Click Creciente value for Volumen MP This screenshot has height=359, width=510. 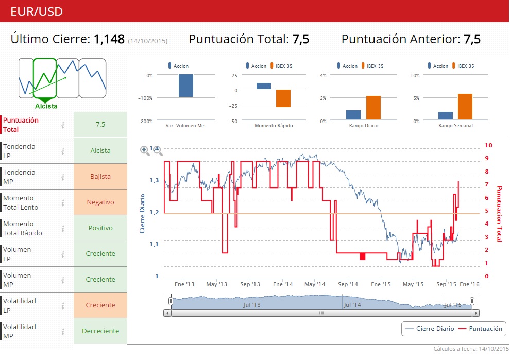[100, 279]
